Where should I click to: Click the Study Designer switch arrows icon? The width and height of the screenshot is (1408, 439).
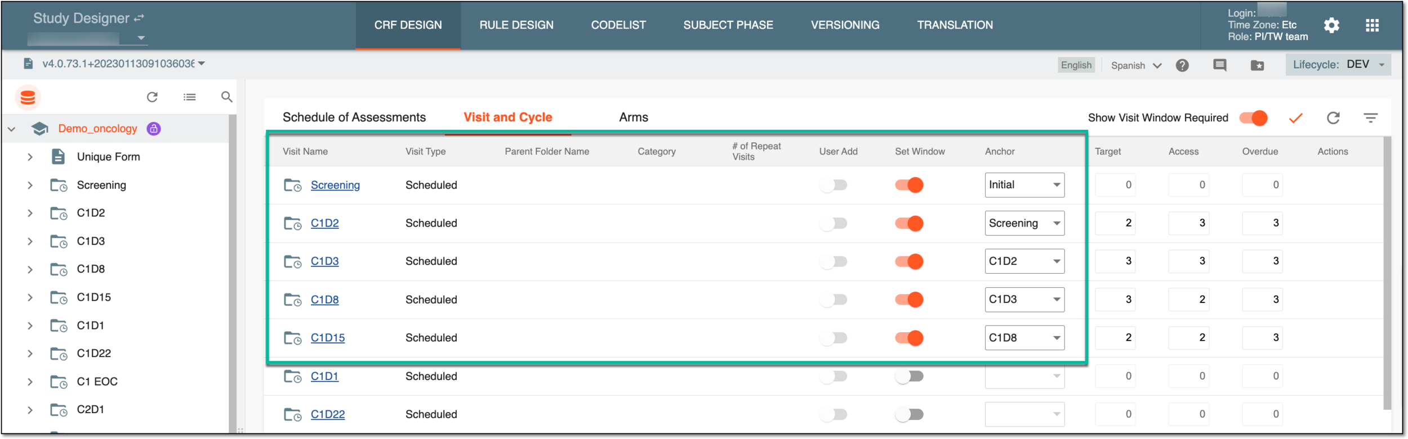click(139, 18)
